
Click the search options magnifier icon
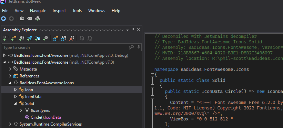click(131, 47)
